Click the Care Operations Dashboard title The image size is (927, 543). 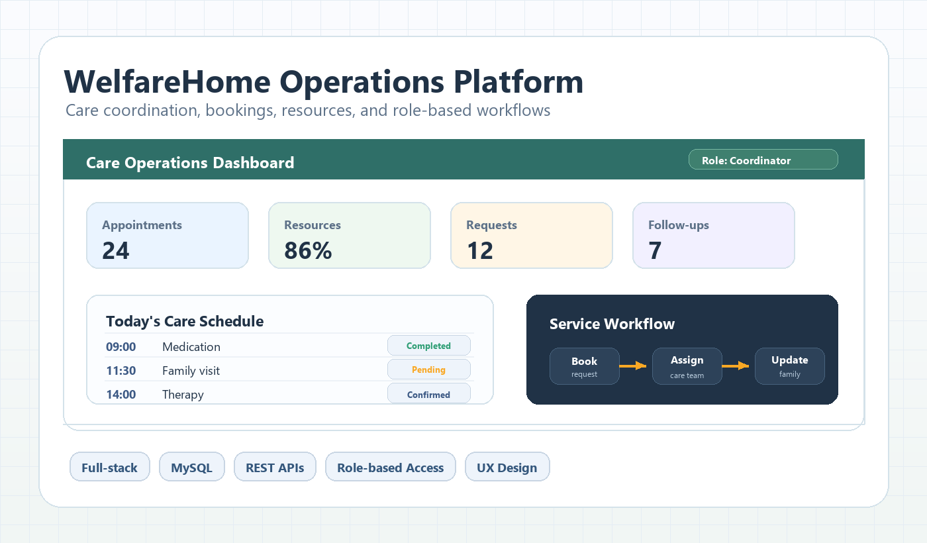[190, 163]
